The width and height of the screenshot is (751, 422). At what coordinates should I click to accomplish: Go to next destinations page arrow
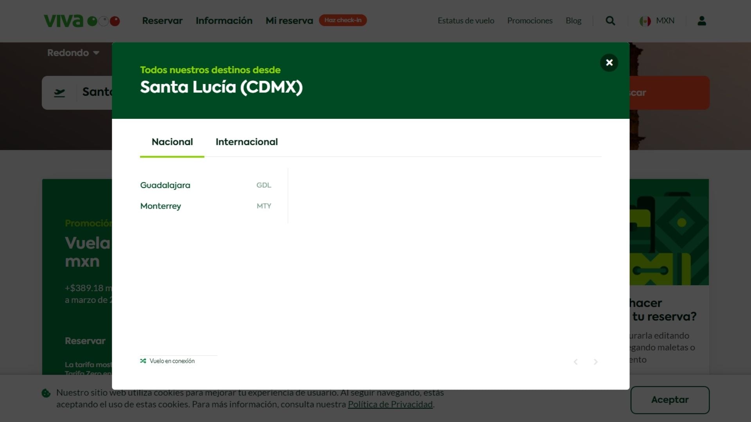(595, 362)
